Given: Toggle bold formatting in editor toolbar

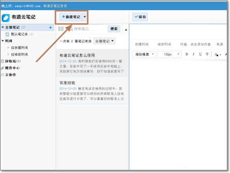Looking at the screenshot, I should 187,54.
